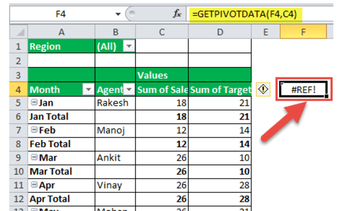Click the round formula bar expand handle

(132, 14)
